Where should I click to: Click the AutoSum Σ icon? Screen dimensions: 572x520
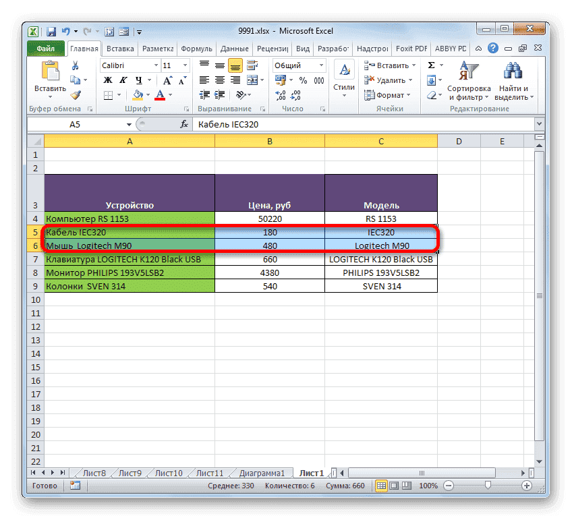[x=432, y=64]
